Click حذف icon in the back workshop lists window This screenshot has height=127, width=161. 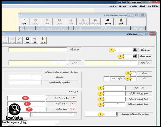47,22
